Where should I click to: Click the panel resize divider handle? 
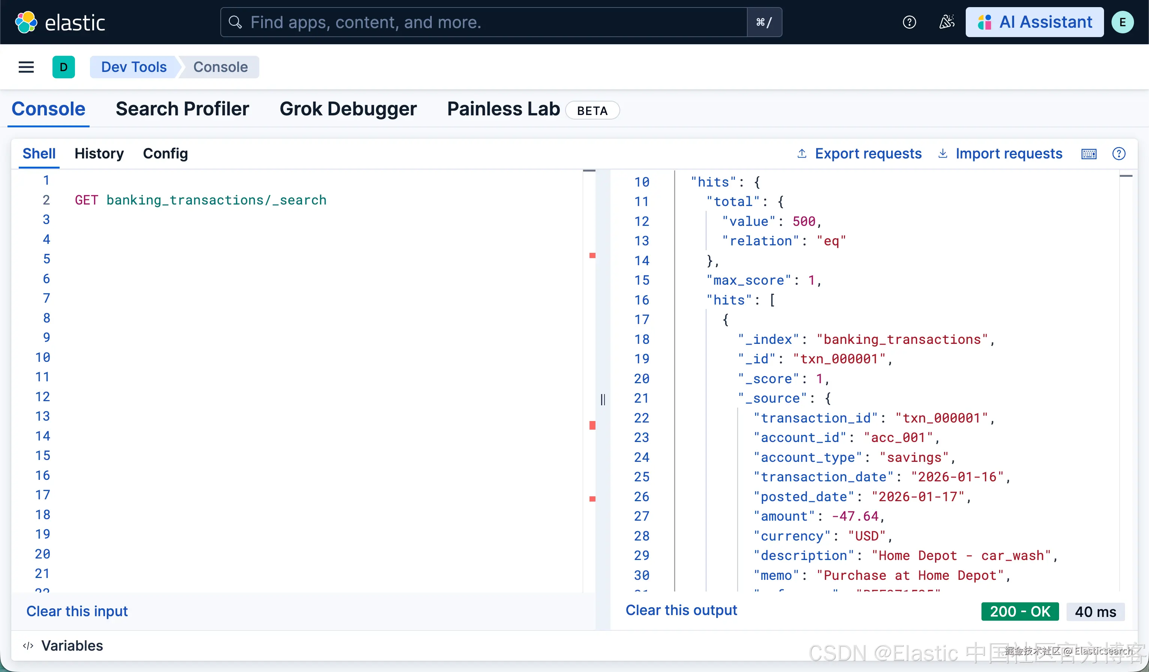pyautogui.click(x=603, y=400)
